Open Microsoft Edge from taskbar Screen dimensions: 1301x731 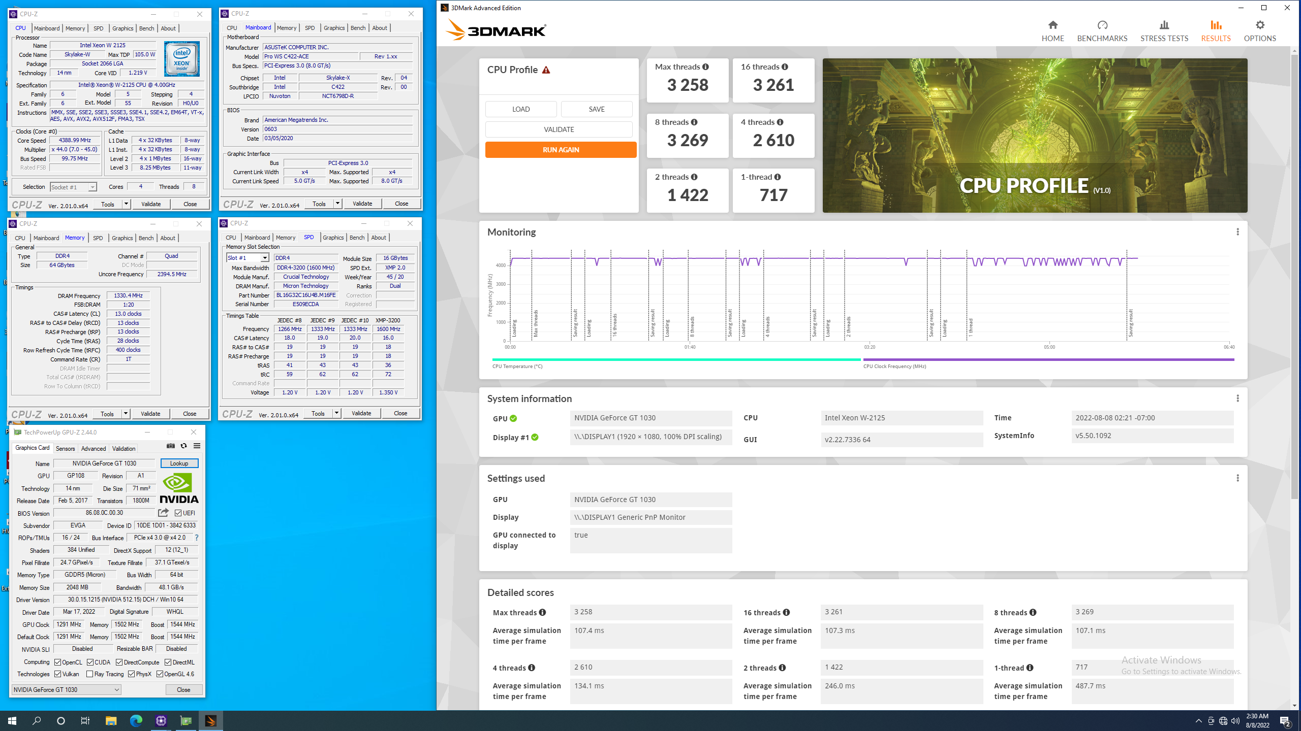pyautogui.click(x=136, y=721)
